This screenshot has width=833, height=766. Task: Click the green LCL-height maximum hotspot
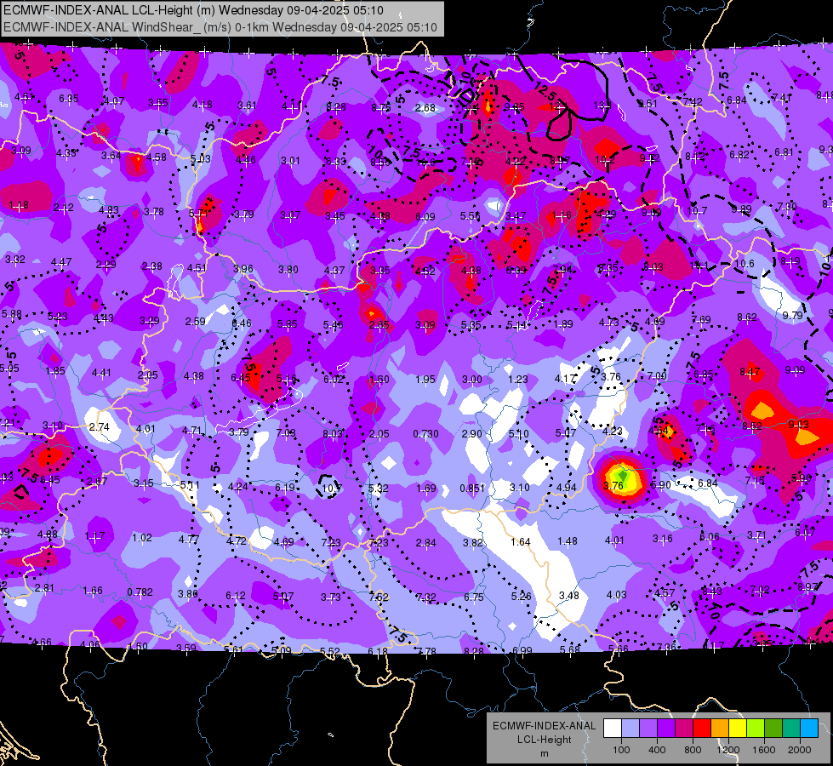click(x=623, y=475)
